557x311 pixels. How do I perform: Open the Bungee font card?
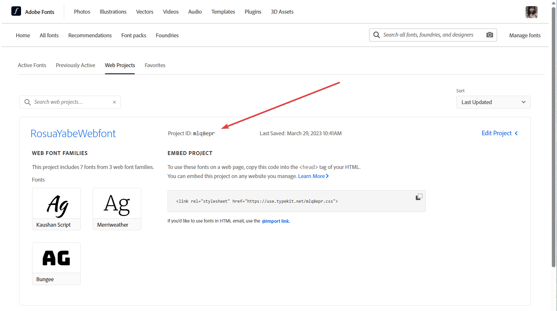pos(56,264)
